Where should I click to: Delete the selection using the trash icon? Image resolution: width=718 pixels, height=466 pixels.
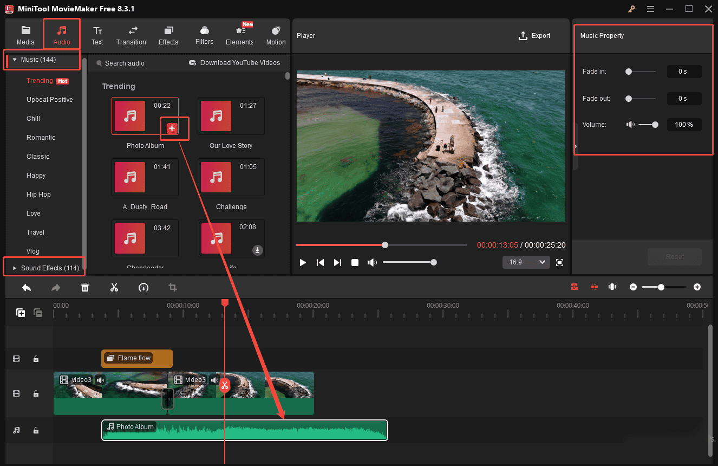coord(85,287)
